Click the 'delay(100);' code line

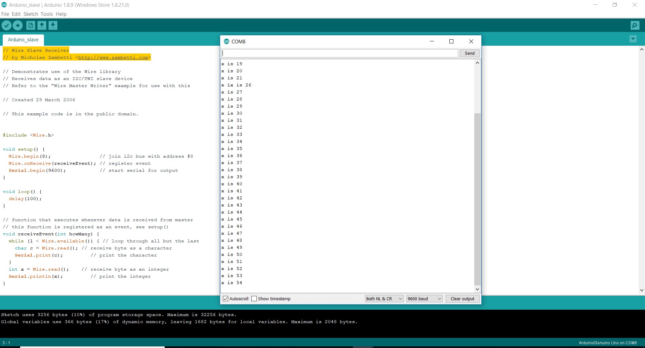25,199
